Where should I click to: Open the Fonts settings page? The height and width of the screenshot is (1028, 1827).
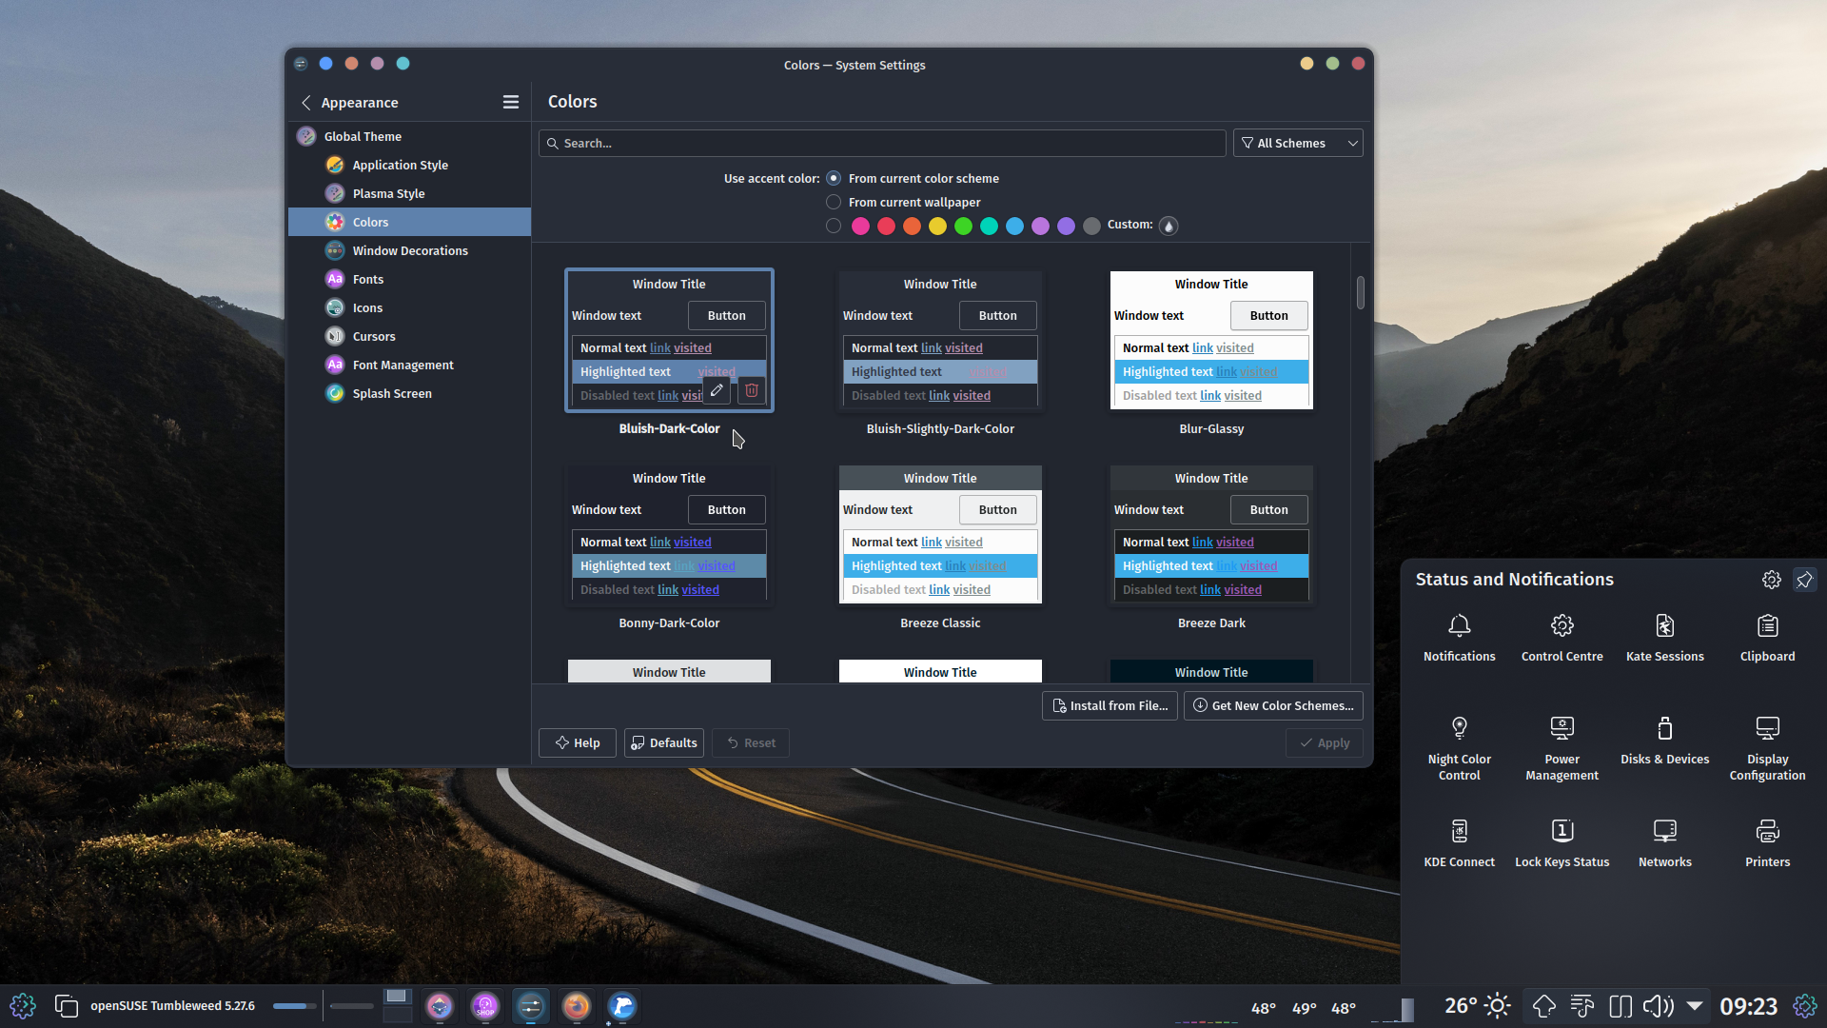click(x=409, y=279)
